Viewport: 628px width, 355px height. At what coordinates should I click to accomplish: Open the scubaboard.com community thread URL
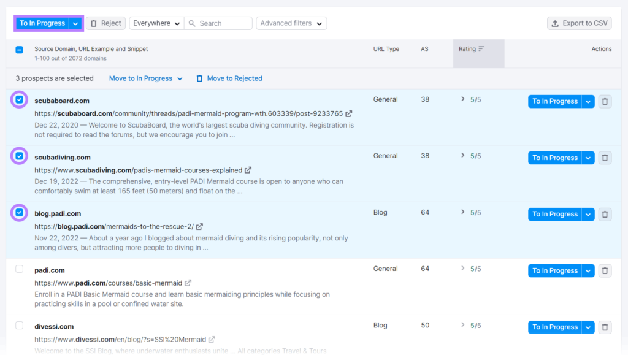click(189, 113)
